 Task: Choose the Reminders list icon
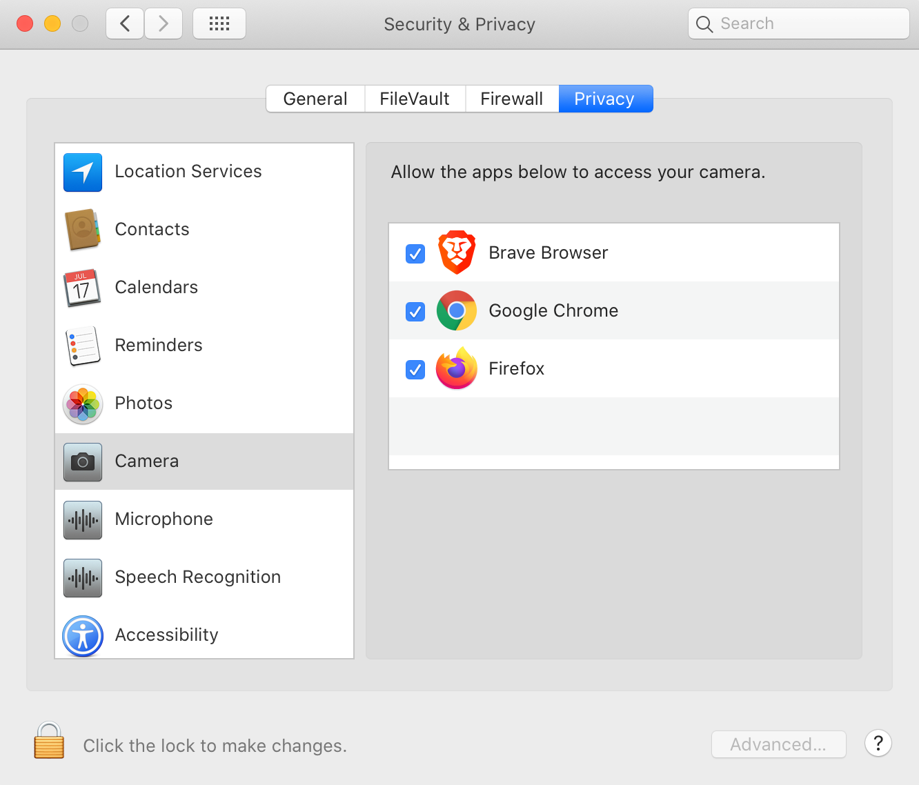pos(83,346)
